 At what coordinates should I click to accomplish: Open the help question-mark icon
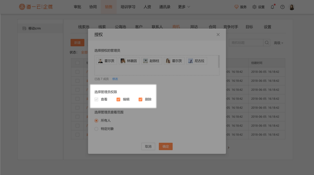[x=282, y=7]
